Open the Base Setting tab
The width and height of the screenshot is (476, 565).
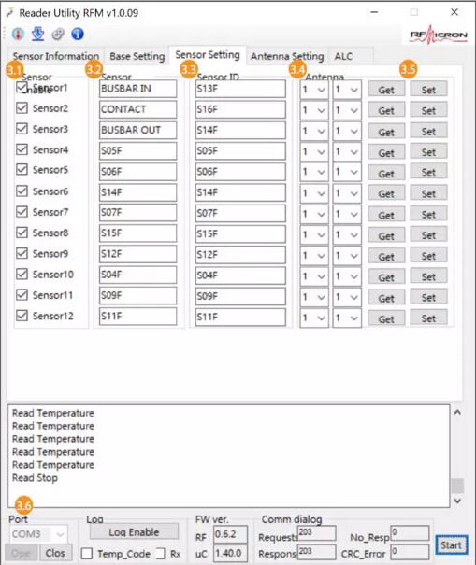coord(137,56)
